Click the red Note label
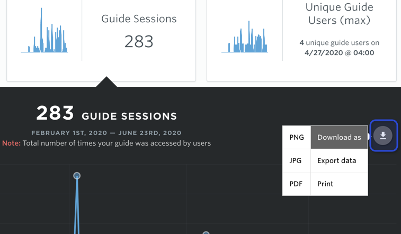 click(x=11, y=143)
